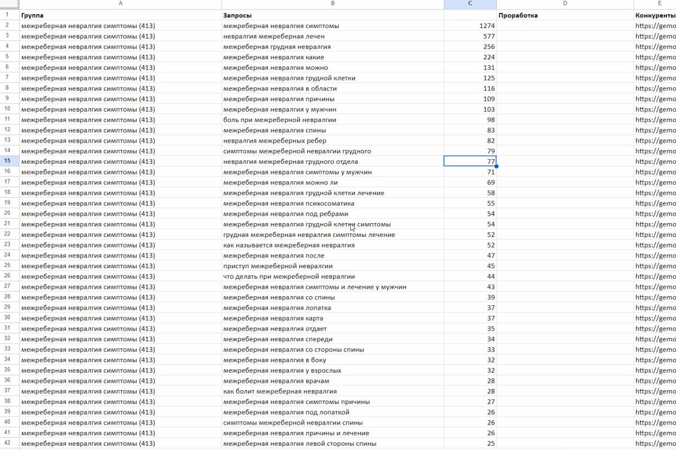Viewport: 676px width, 450px height.
Task: Click cell 'межреберная невралгия отдает'
Action: point(333,329)
